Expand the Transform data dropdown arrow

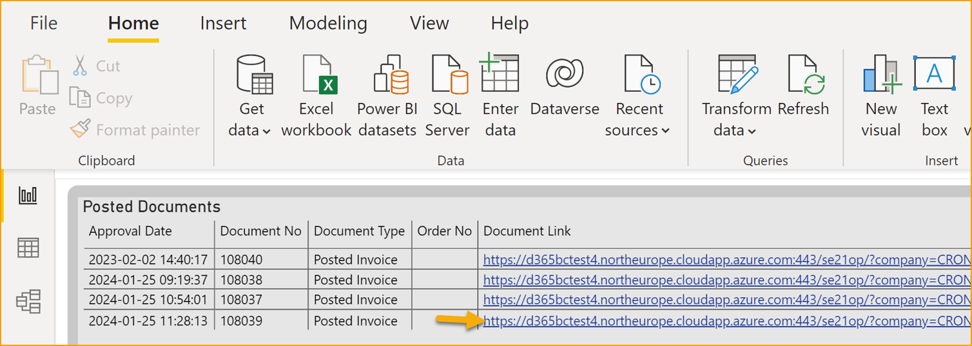coord(751,131)
